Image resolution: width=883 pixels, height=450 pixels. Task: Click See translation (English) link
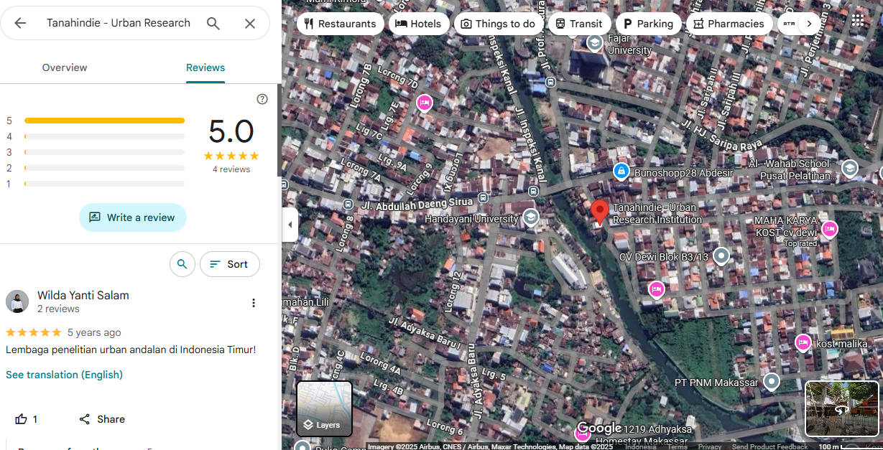coord(65,375)
